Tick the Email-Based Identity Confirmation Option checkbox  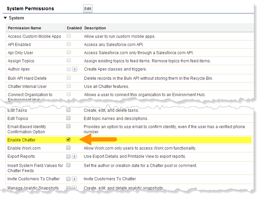point(68,126)
